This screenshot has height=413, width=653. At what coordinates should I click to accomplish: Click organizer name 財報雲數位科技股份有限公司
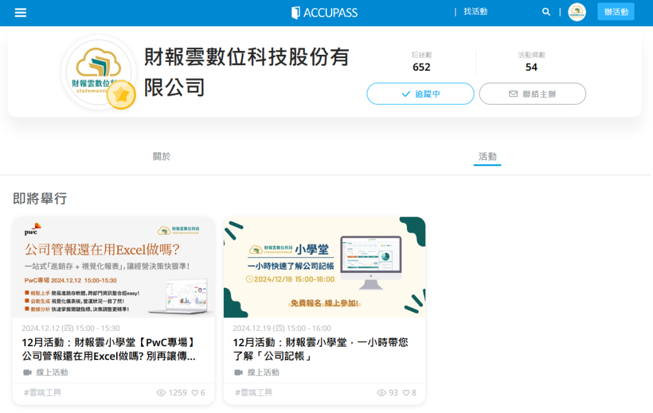click(x=247, y=71)
